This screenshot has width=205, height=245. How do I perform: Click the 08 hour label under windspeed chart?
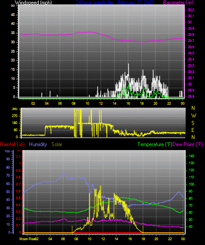(x=73, y=103)
